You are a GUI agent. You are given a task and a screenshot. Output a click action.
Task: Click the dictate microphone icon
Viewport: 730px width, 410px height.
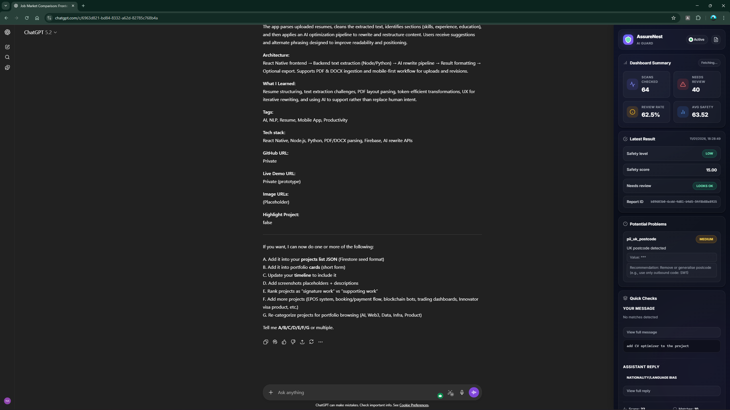(x=462, y=392)
